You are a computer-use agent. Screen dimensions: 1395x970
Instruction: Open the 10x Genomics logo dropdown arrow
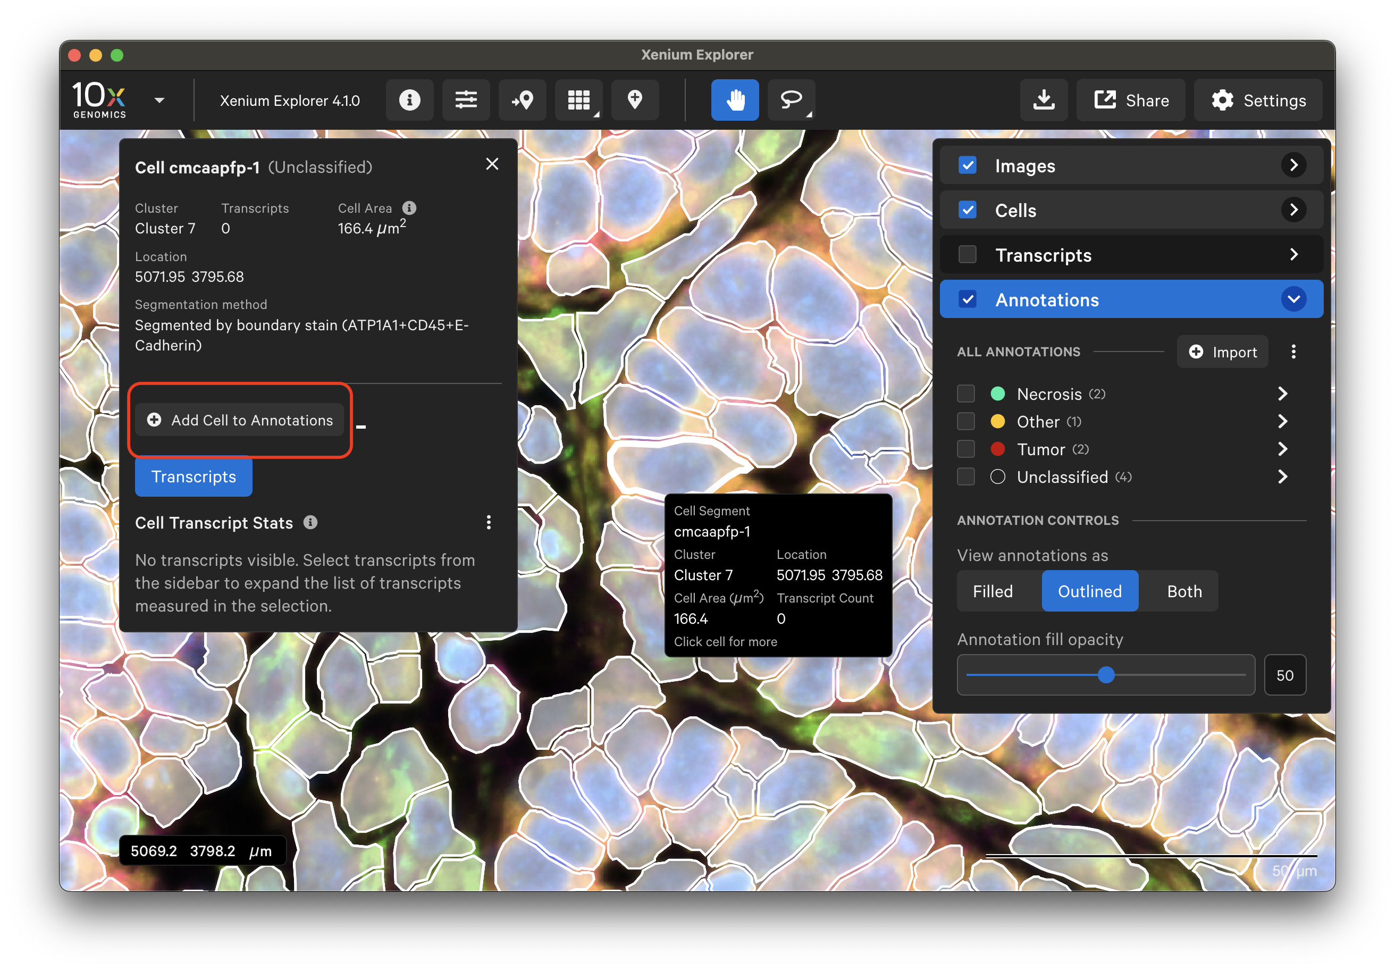(x=159, y=101)
